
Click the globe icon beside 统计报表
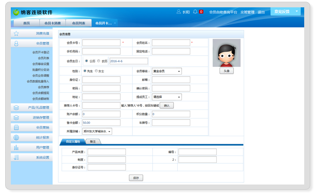point(16,138)
